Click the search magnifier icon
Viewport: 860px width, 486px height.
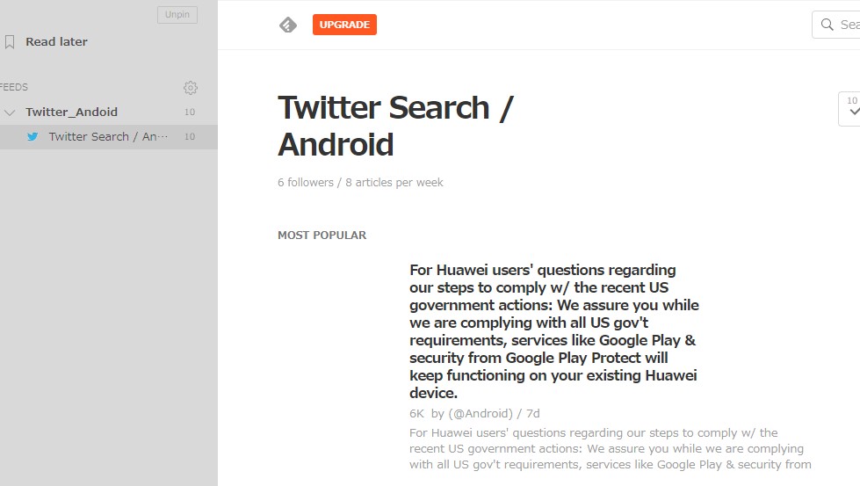pos(827,25)
